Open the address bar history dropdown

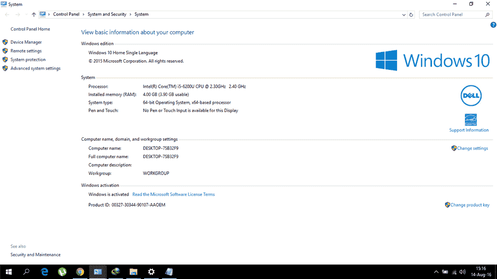[403, 15]
